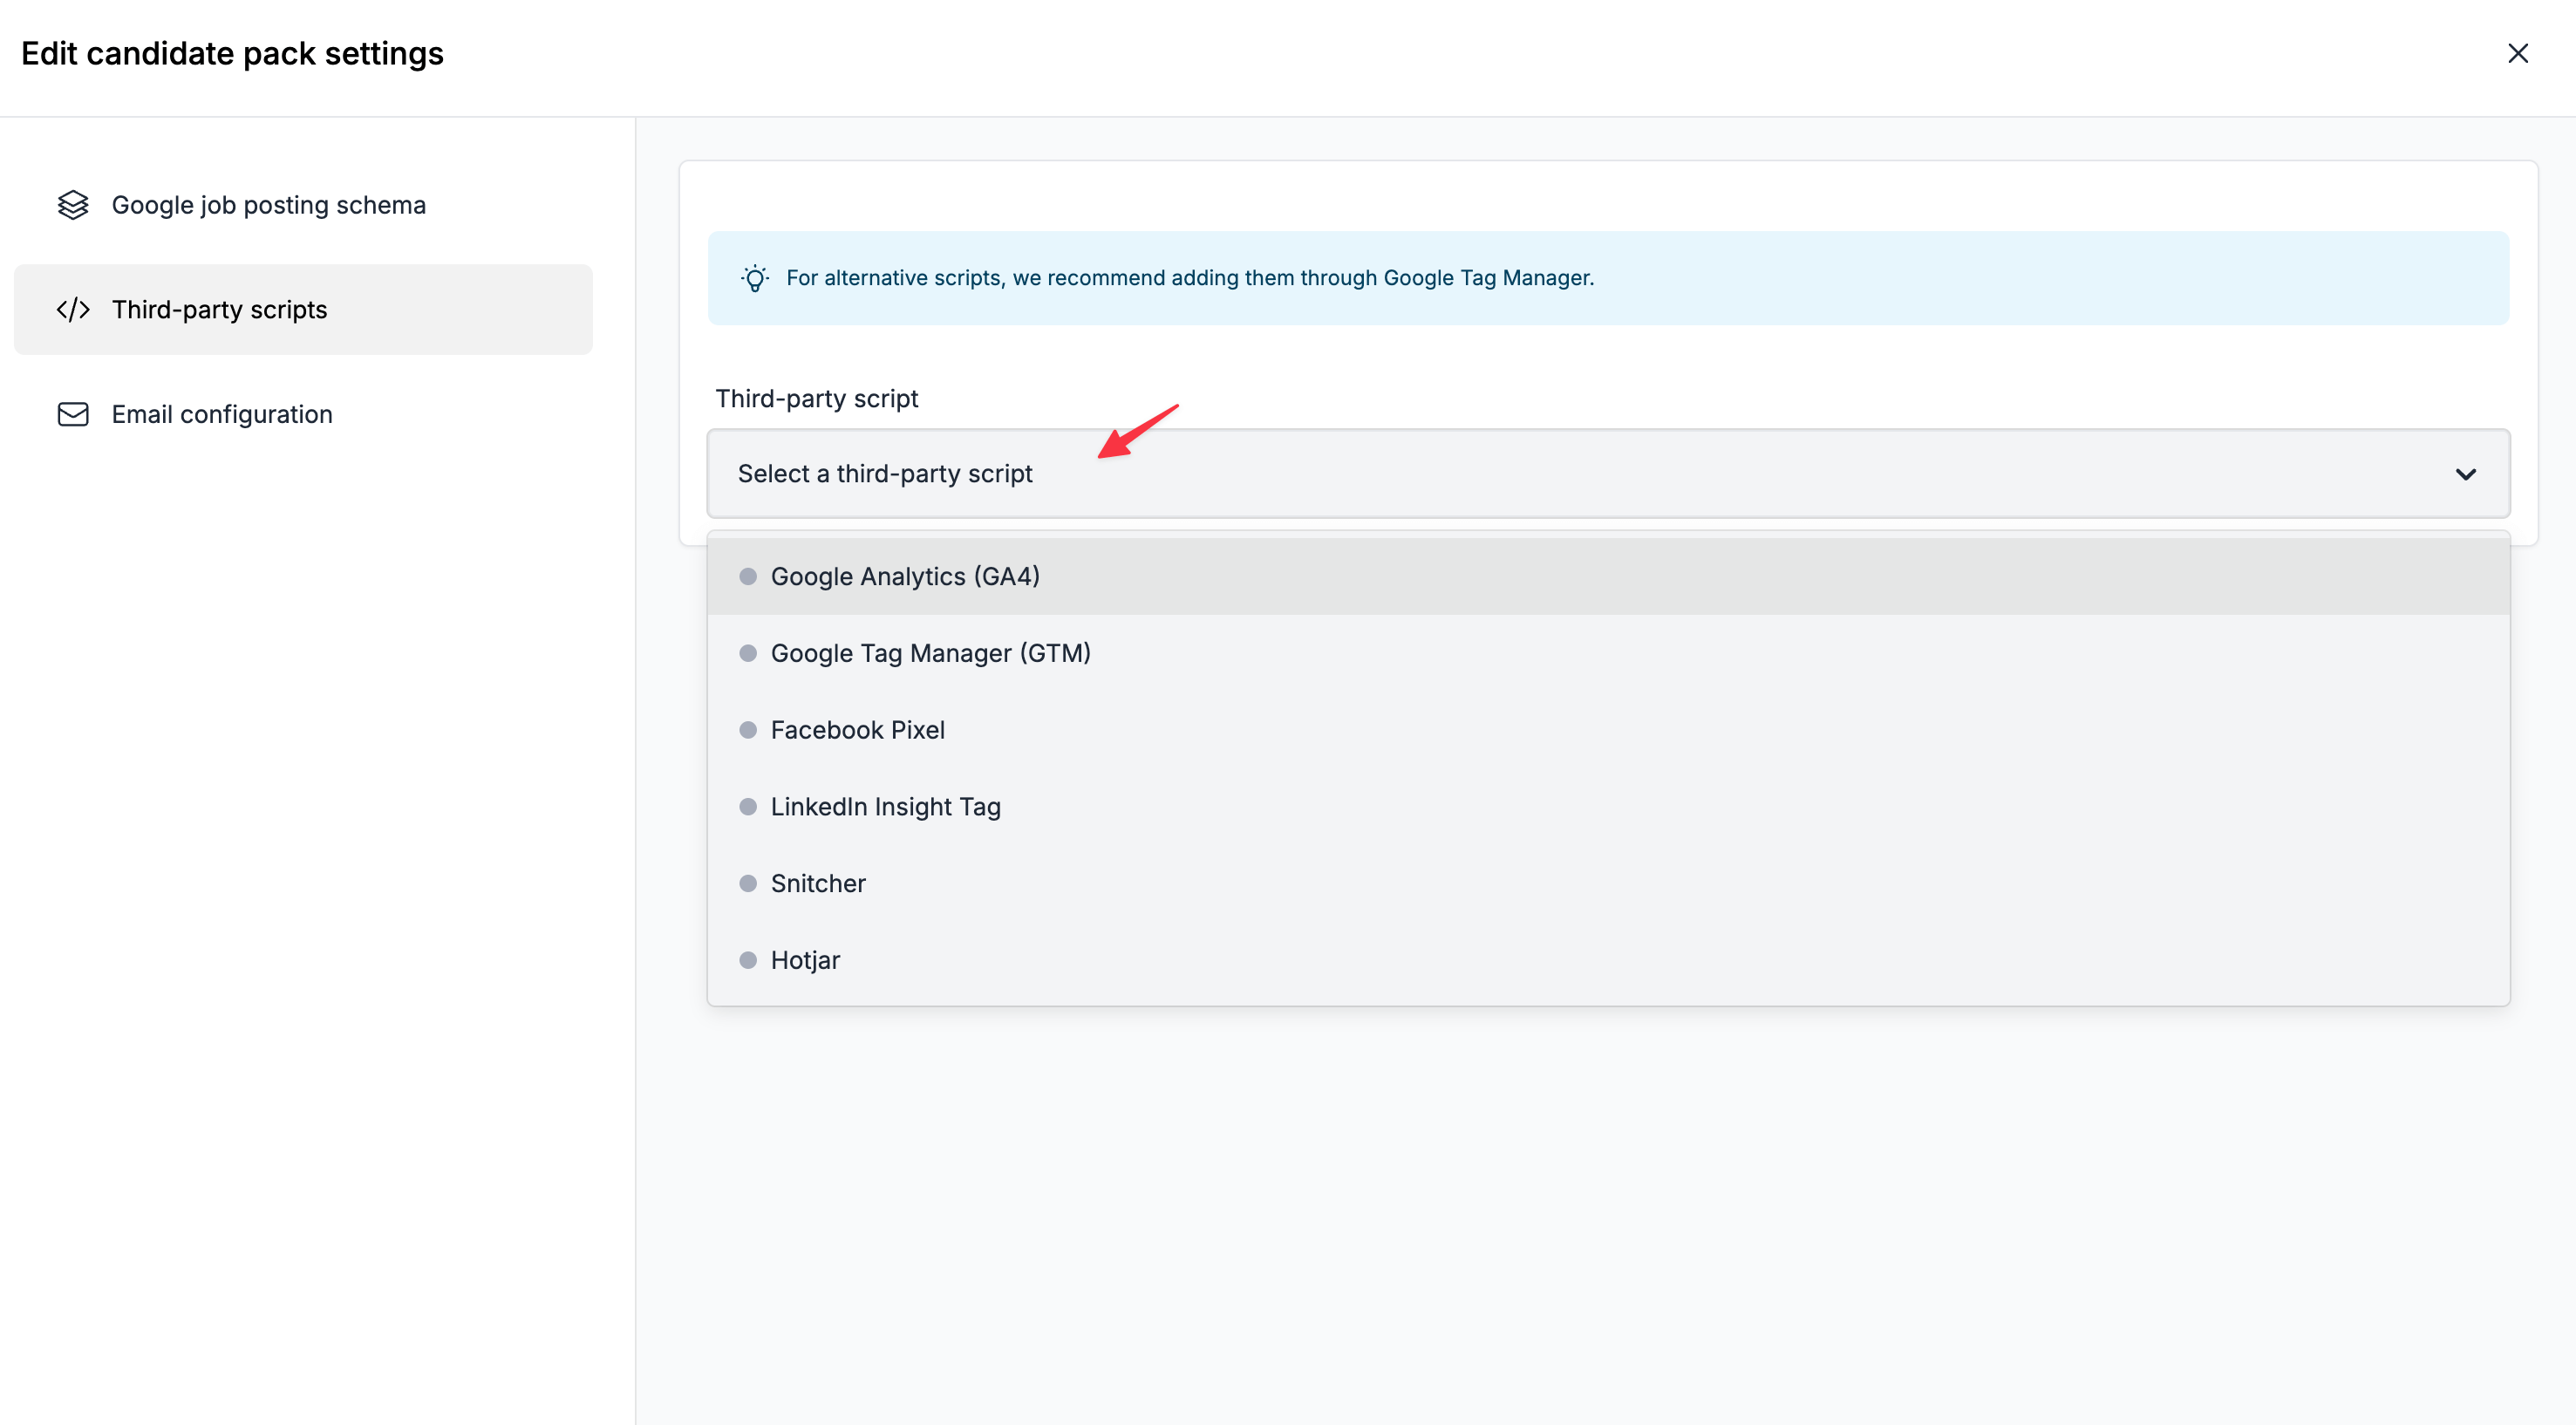
Task: Close the candidate pack settings dialog
Action: 2517,53
